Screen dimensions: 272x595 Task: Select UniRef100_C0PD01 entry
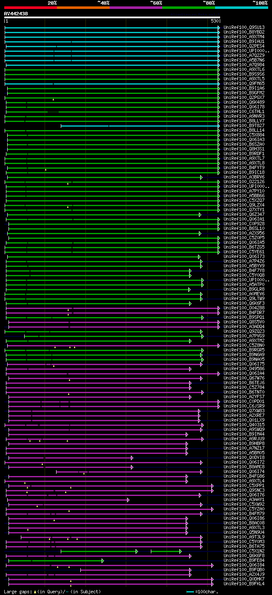(x=244, y=401)
